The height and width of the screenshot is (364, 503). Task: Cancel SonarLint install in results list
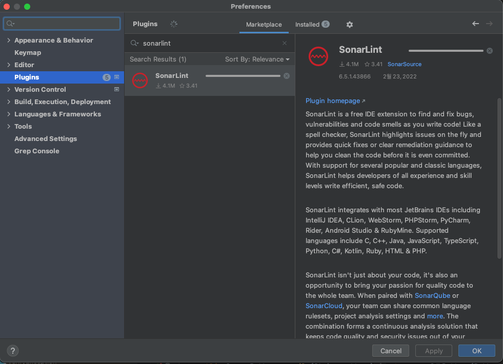pos(287,76)
